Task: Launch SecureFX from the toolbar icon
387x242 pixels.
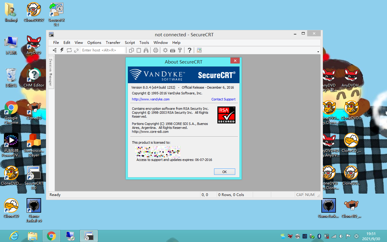Action: pyautogui.click(x=199, y=50)
